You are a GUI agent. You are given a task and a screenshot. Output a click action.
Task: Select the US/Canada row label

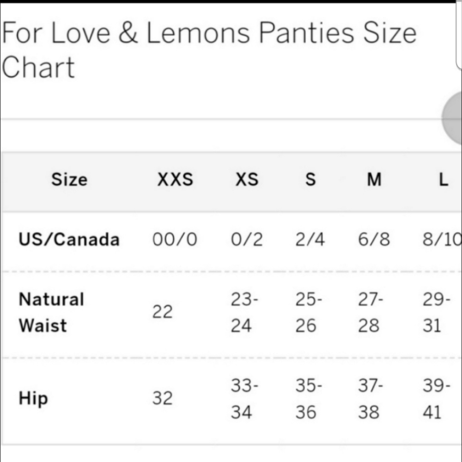click(x=69, y=239)
